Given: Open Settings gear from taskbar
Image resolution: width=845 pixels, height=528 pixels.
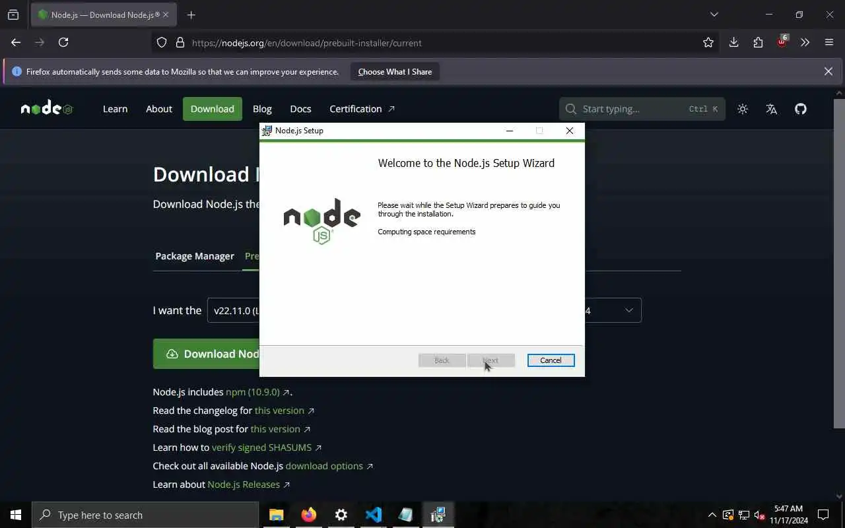Looking at the screenshot, I should (341, 515).
